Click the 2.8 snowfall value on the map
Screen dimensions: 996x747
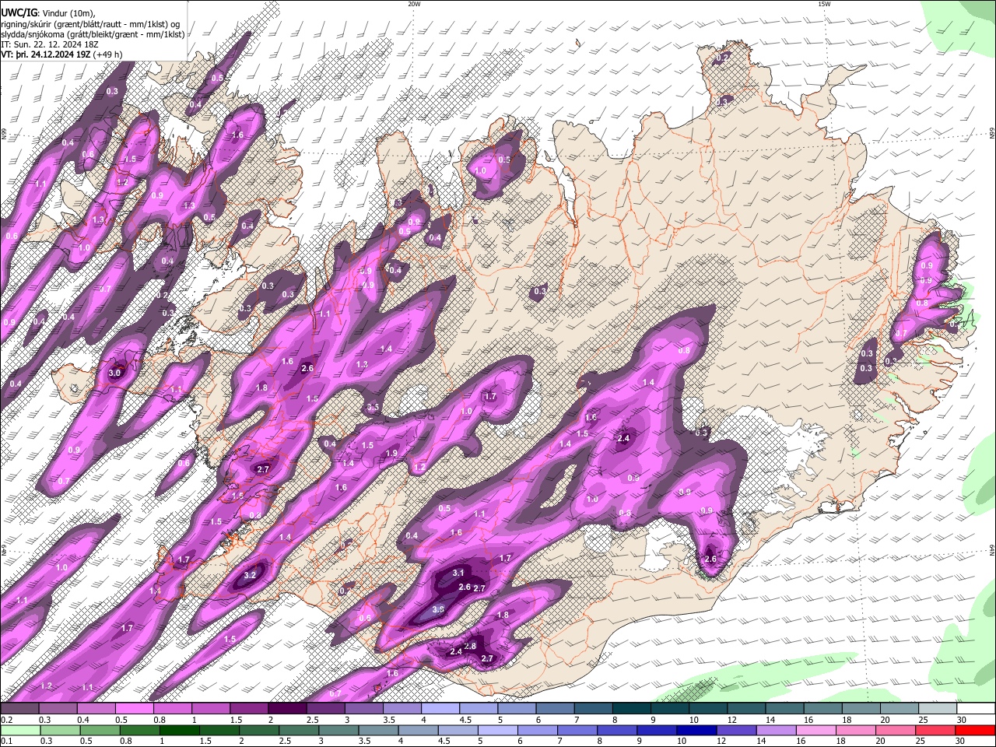470,647
